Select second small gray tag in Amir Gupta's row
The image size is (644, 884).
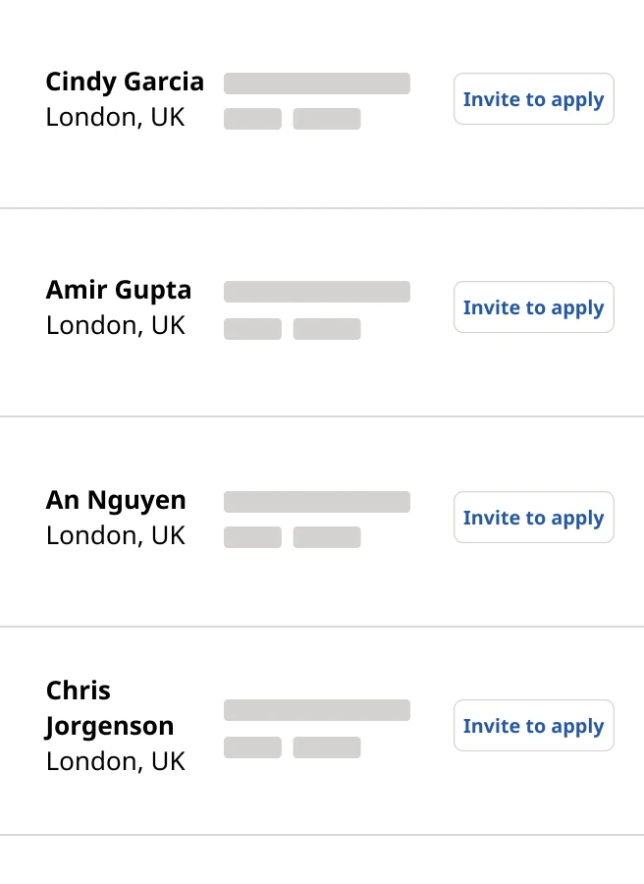pos(327,329)
